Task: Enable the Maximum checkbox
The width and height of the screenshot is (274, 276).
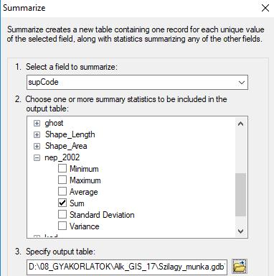Action: pos(62,180)
